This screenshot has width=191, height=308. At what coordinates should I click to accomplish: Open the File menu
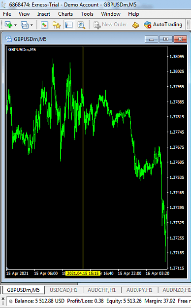(7, 14)
